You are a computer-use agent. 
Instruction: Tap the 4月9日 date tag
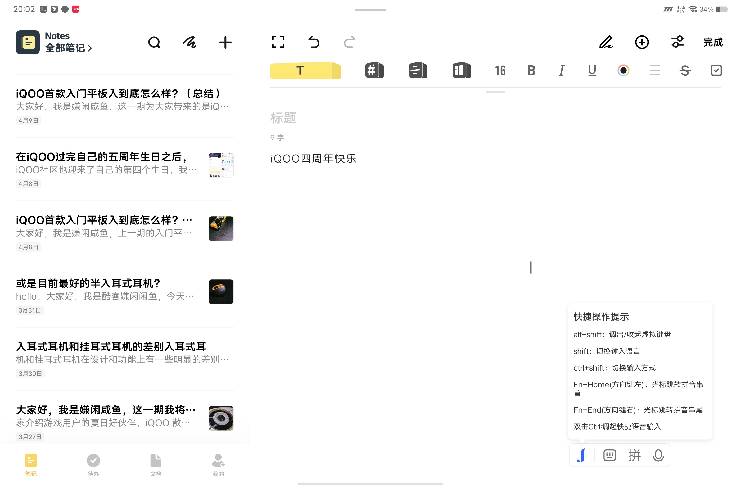(x=28, y=120)
